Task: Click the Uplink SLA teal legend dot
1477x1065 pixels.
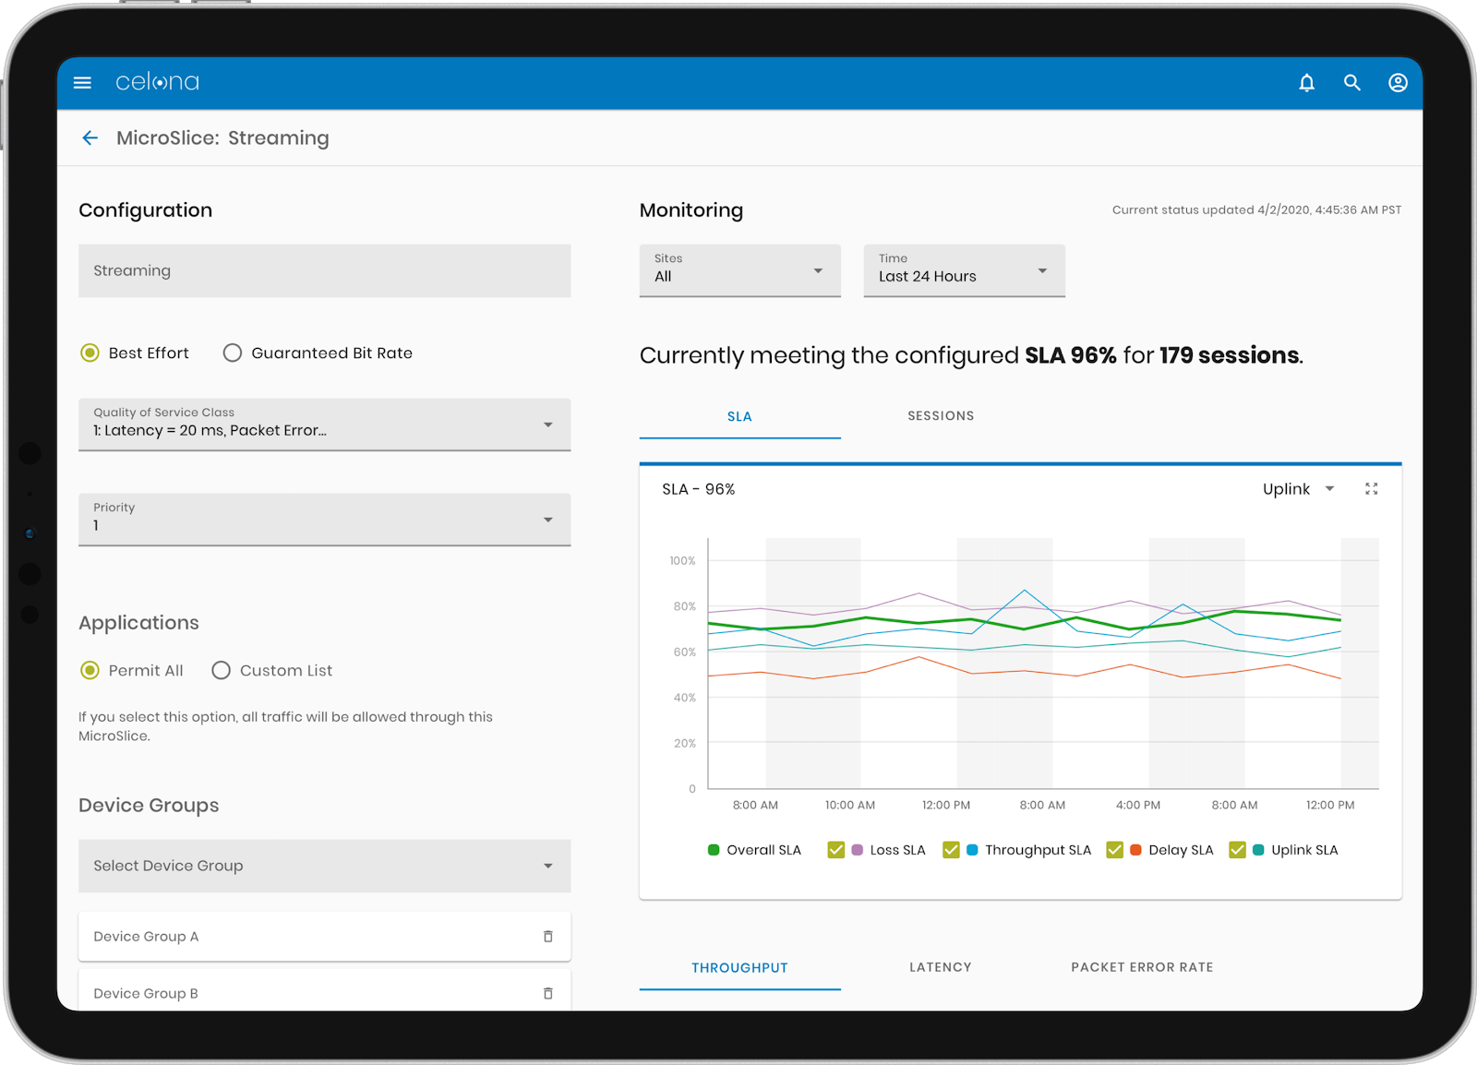Action: (x=1258, y=850)
